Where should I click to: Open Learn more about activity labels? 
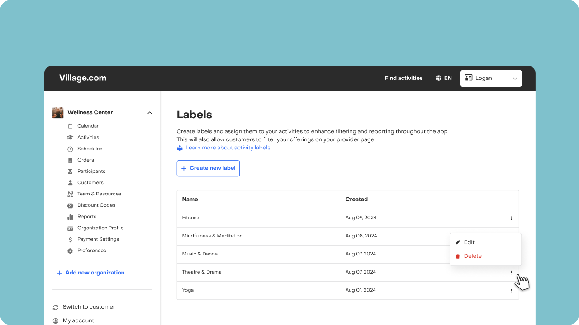coord(228,148)
